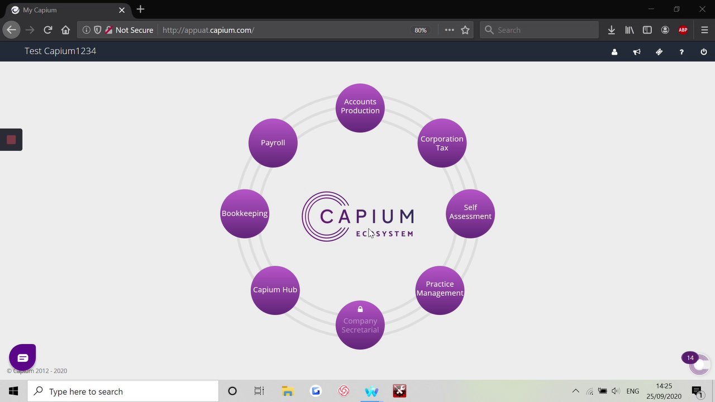The width and height of the screenshot is (715, 402).
Task: Show site information icon in address bar
Action: (87, 30)
